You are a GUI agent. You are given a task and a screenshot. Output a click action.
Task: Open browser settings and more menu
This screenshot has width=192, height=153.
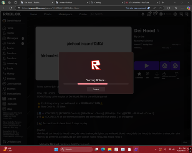[x=182, y=8]
